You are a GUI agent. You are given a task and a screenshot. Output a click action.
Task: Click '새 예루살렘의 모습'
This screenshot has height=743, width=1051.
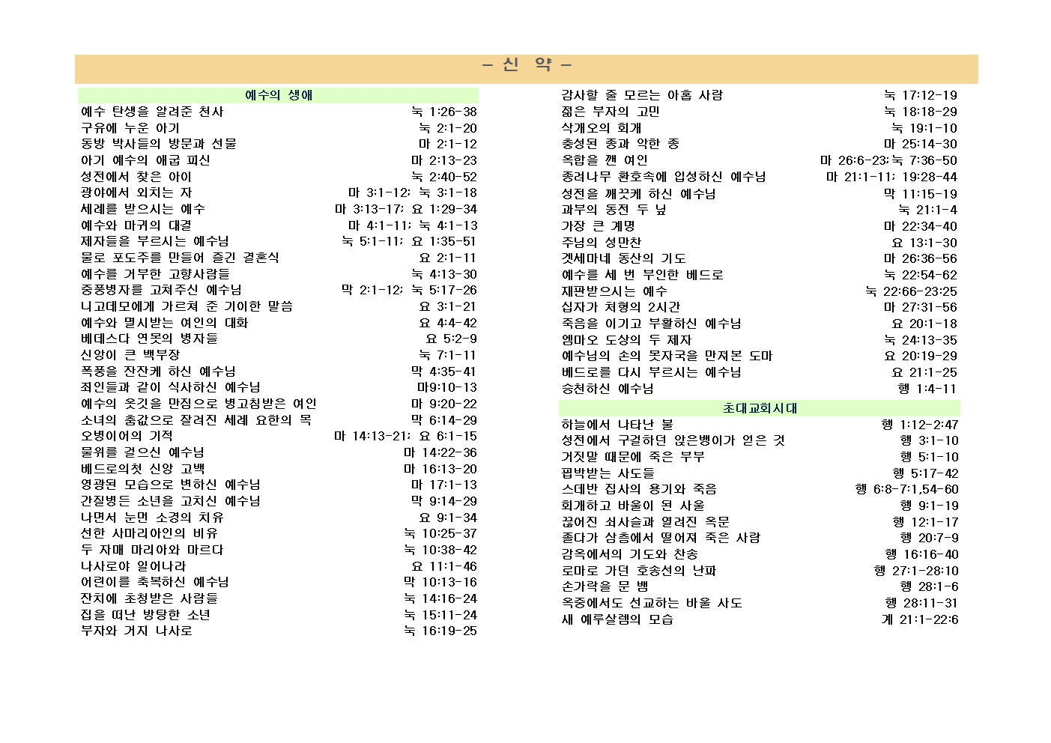(617, 619)
